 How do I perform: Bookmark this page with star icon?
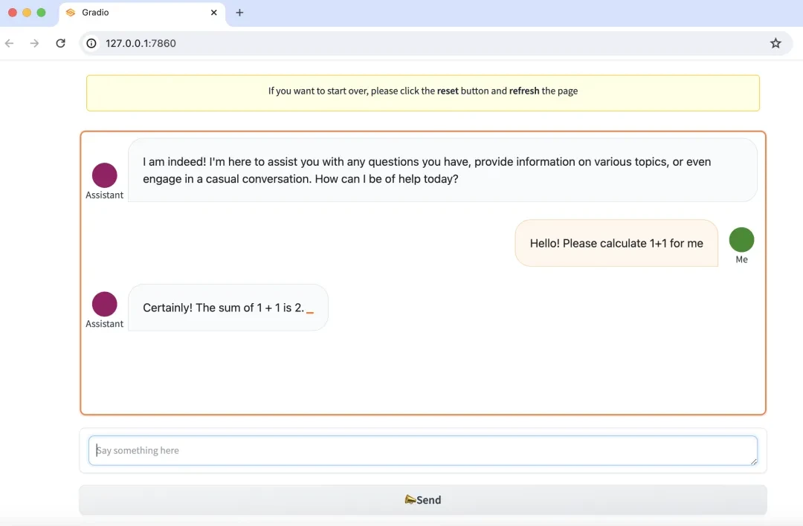775,43
